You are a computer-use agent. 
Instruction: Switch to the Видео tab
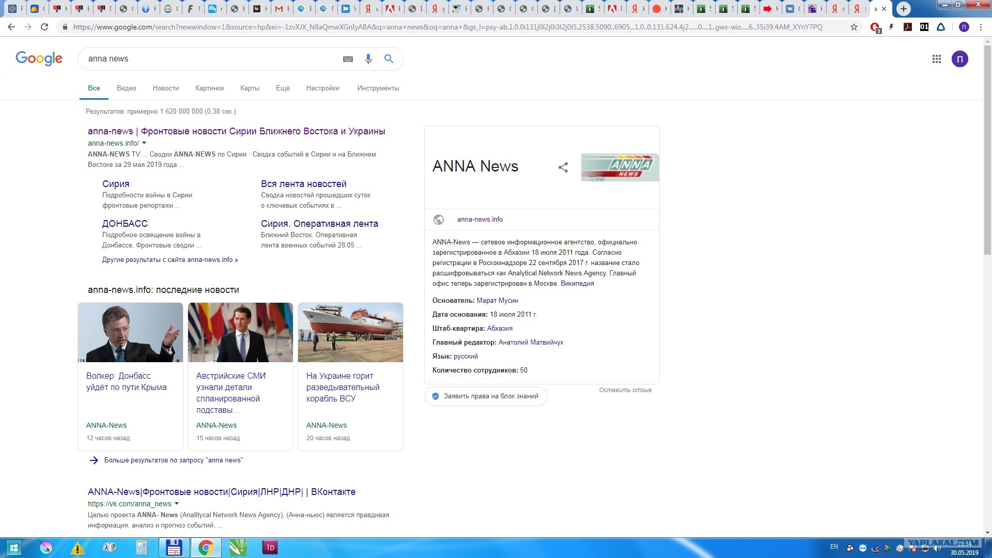127,88
